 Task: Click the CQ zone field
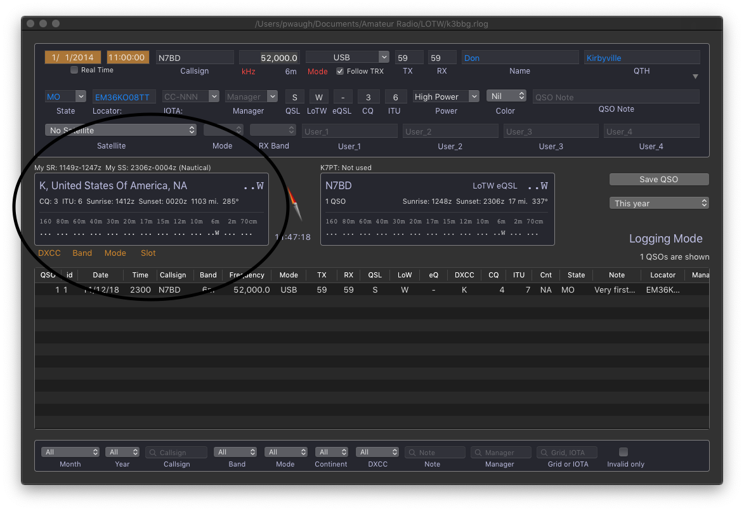[369, 97]
